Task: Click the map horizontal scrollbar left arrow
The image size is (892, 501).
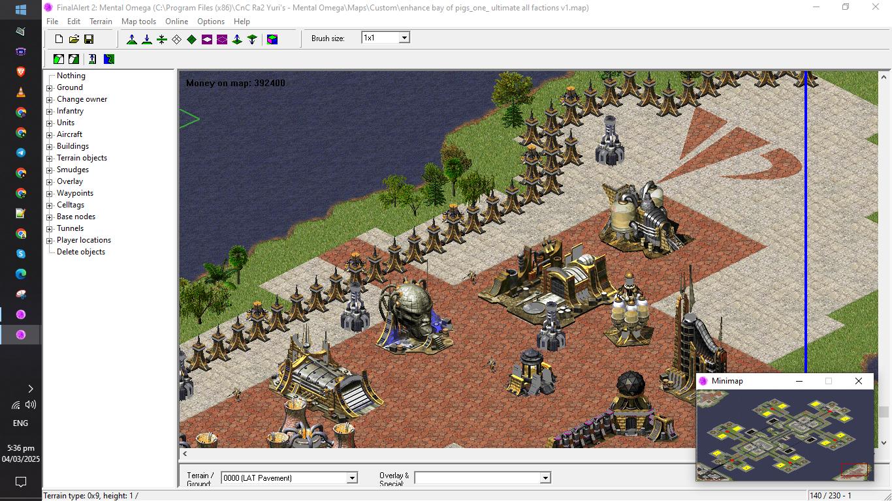Action: [185, 453]
